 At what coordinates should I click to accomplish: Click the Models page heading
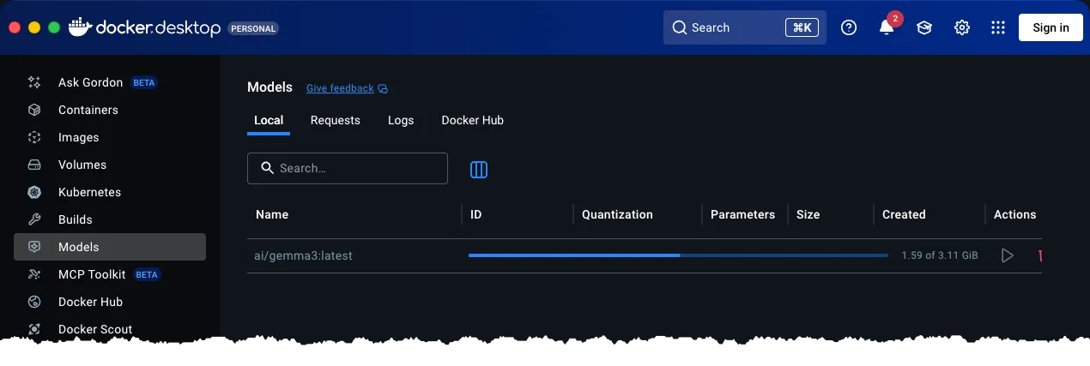click(269, 87)
